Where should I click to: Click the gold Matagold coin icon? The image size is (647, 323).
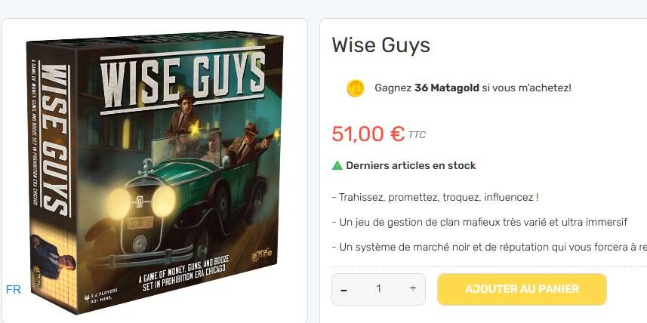355,88
